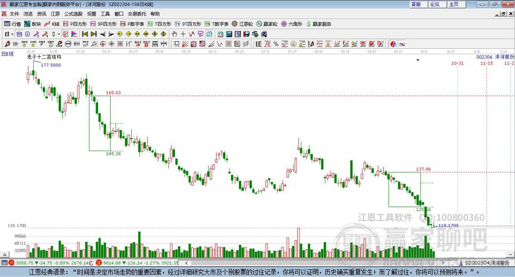
Task: Click the horizontal scrollbar right arrow
Action: 443,263
